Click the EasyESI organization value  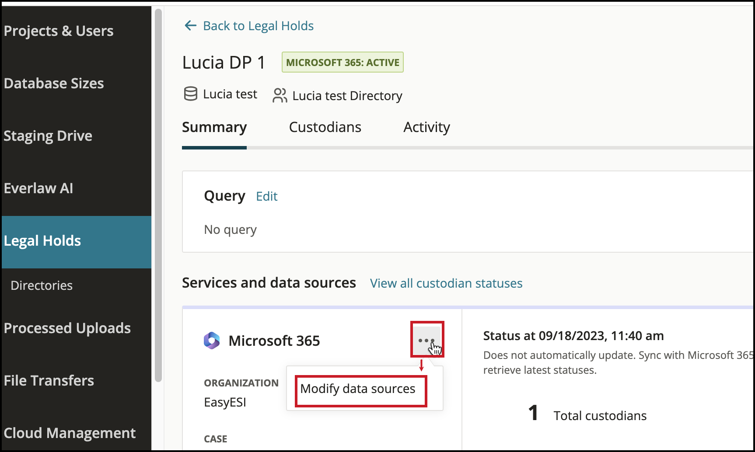click(225, 402)
